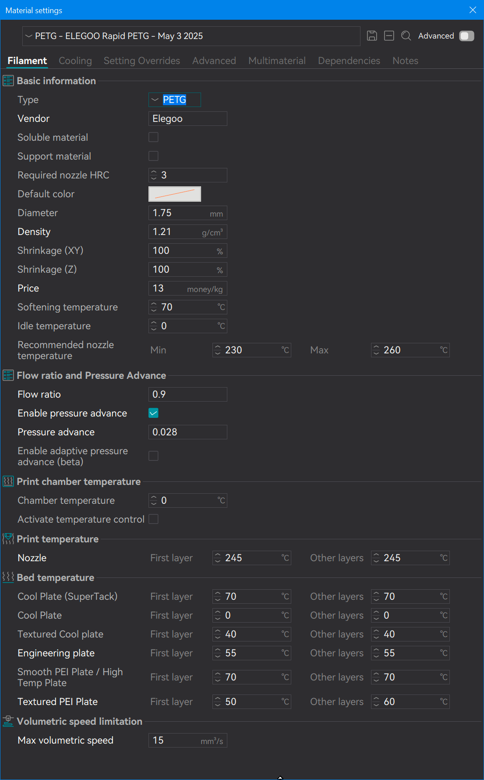Open the Setting Overrides tab
484x780 pixels.
(142, 61)
